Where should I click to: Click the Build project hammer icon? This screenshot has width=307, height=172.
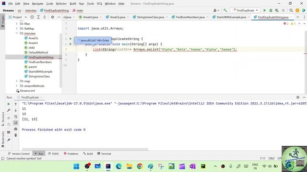[225, 11]
